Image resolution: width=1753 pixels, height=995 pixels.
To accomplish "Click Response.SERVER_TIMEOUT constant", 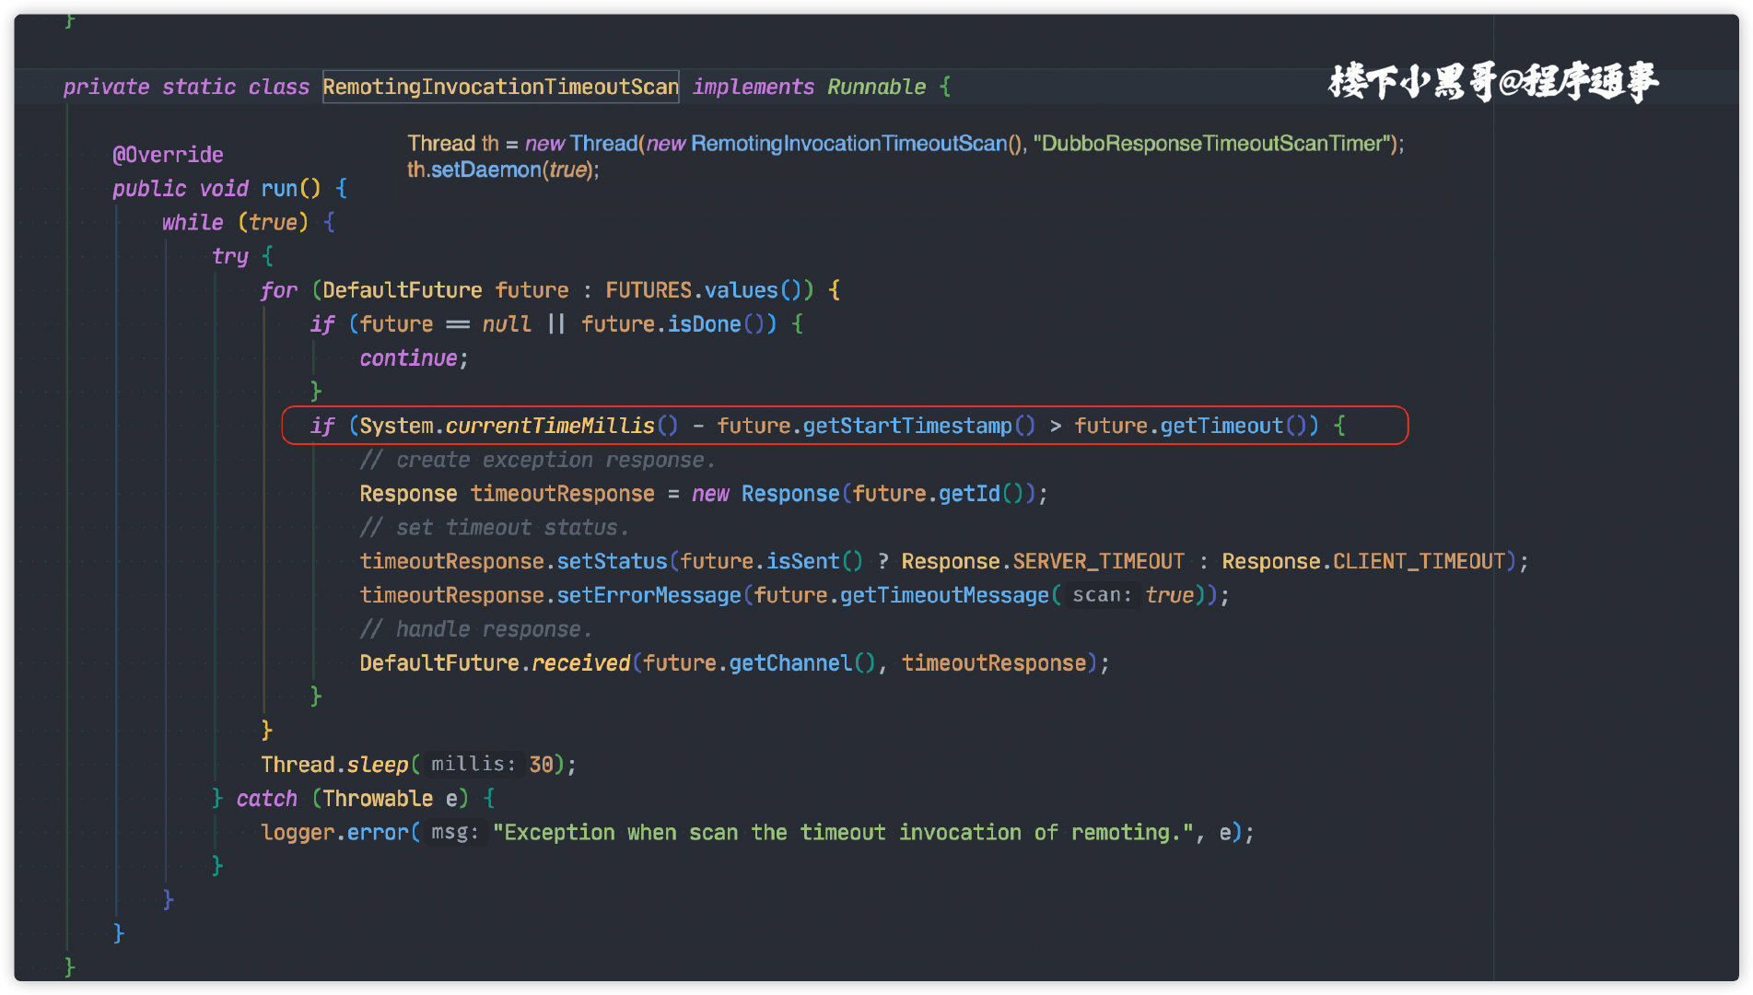I will click(x=1043, y=561).
